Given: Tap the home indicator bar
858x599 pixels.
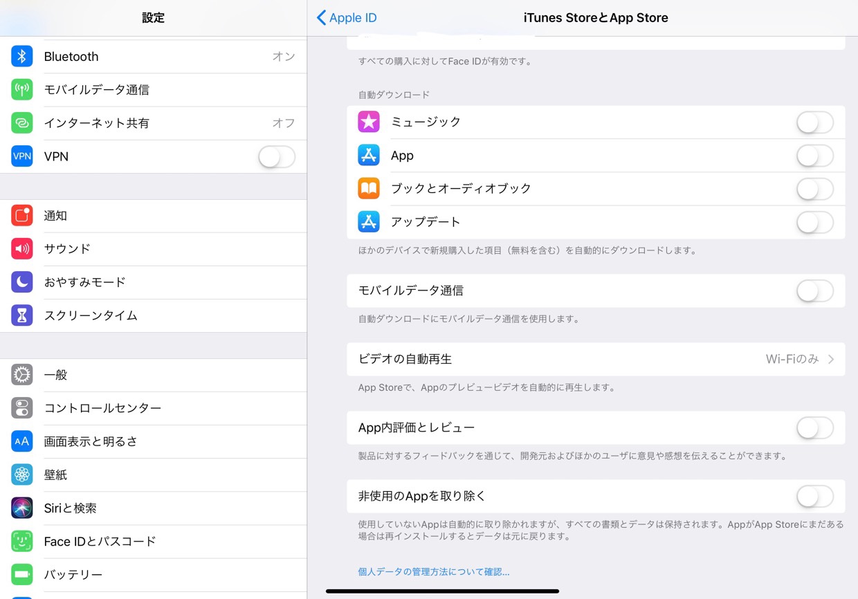Looking at the screenshot, I should (x=442, y=591).
